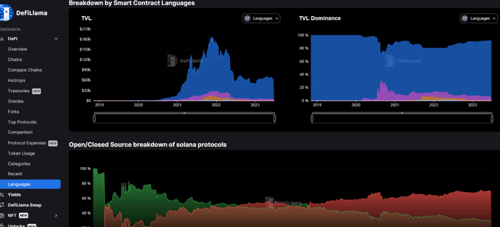Click the 'TVL Dominance' chart title
Viewport: 500px width, 227px height.
(x=319, y=18)
